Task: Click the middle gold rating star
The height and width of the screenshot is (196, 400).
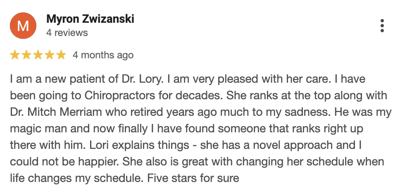Action: [x=38, y=55]
